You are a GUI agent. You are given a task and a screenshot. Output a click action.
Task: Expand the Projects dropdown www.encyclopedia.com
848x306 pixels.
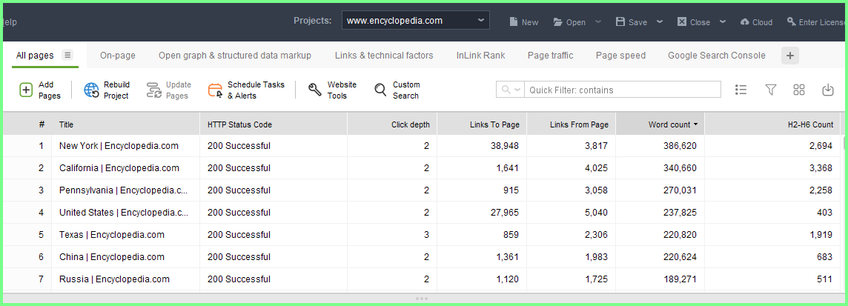415,21
